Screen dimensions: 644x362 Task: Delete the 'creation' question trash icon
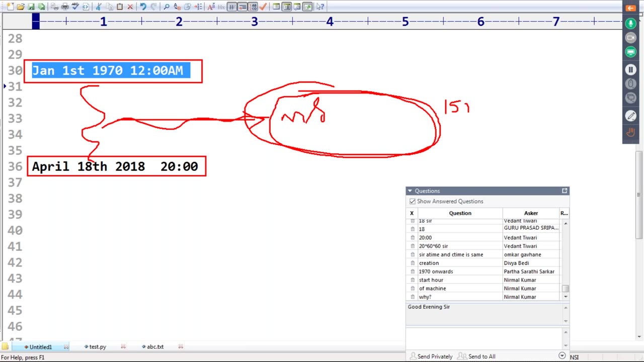[x=413, y=263]
